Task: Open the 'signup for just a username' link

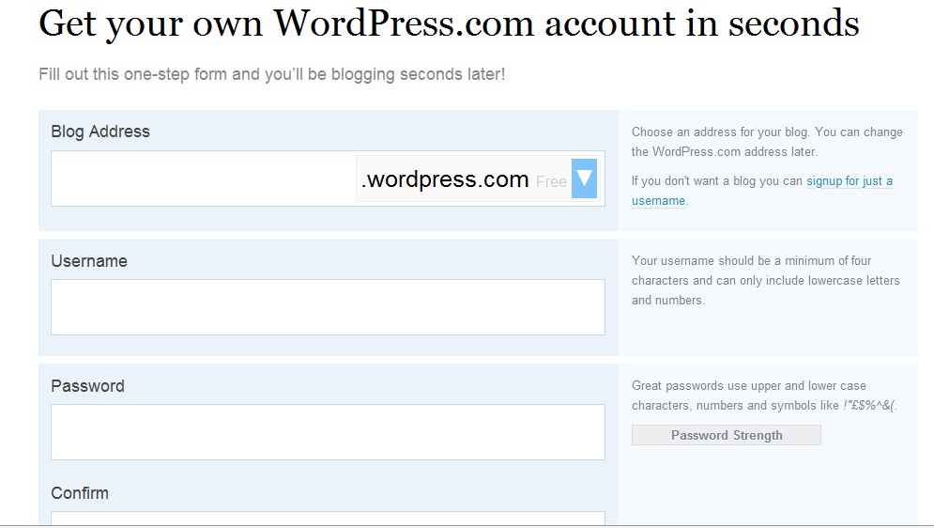Action: point(849,181)
